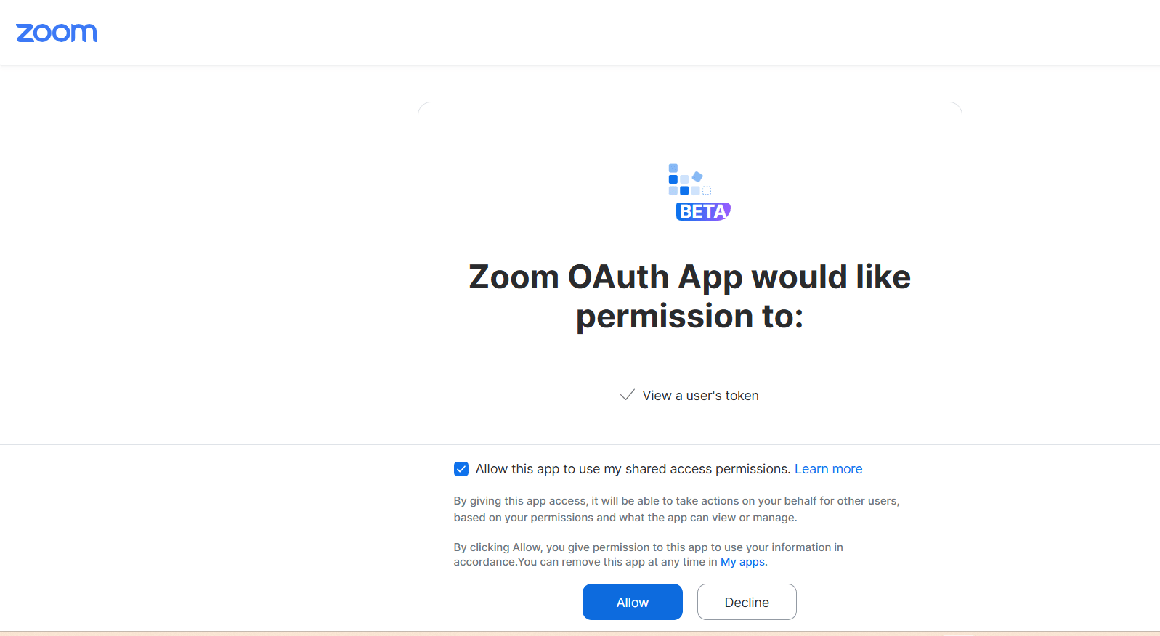1160x636 pixels.
Task: Visit the "My apps" link
Action: (x=742, y=561)
